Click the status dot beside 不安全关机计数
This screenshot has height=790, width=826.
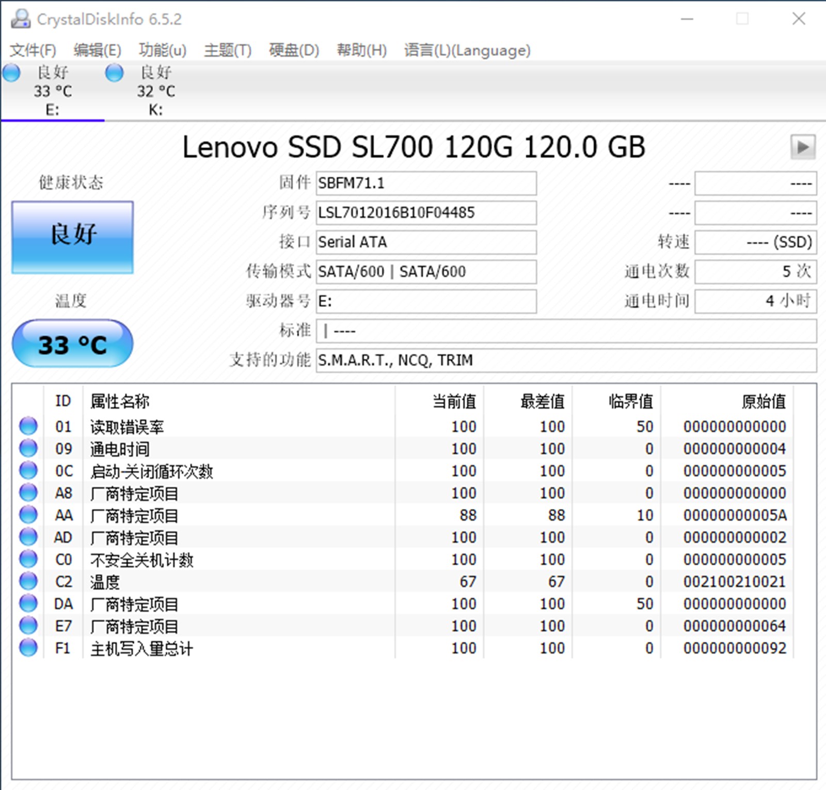(x=28, y=559)
